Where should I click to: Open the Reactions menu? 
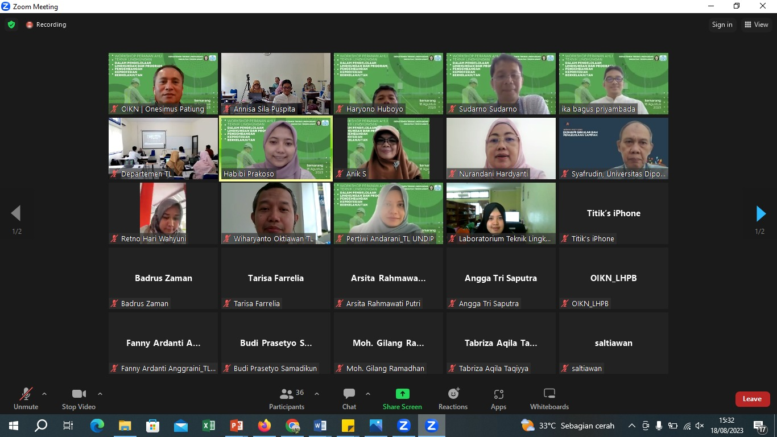click(x=453, y=398)
